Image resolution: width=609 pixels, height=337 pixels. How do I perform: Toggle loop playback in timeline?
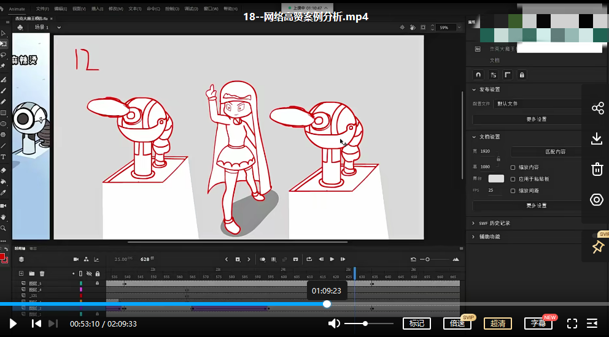[309, 259]
